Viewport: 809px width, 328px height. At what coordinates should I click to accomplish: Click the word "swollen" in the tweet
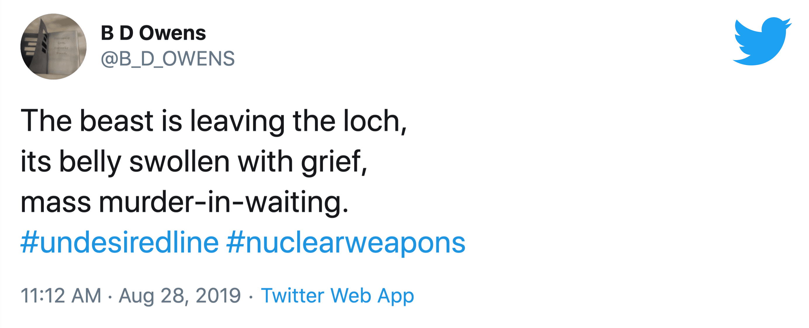pos(180,162)
